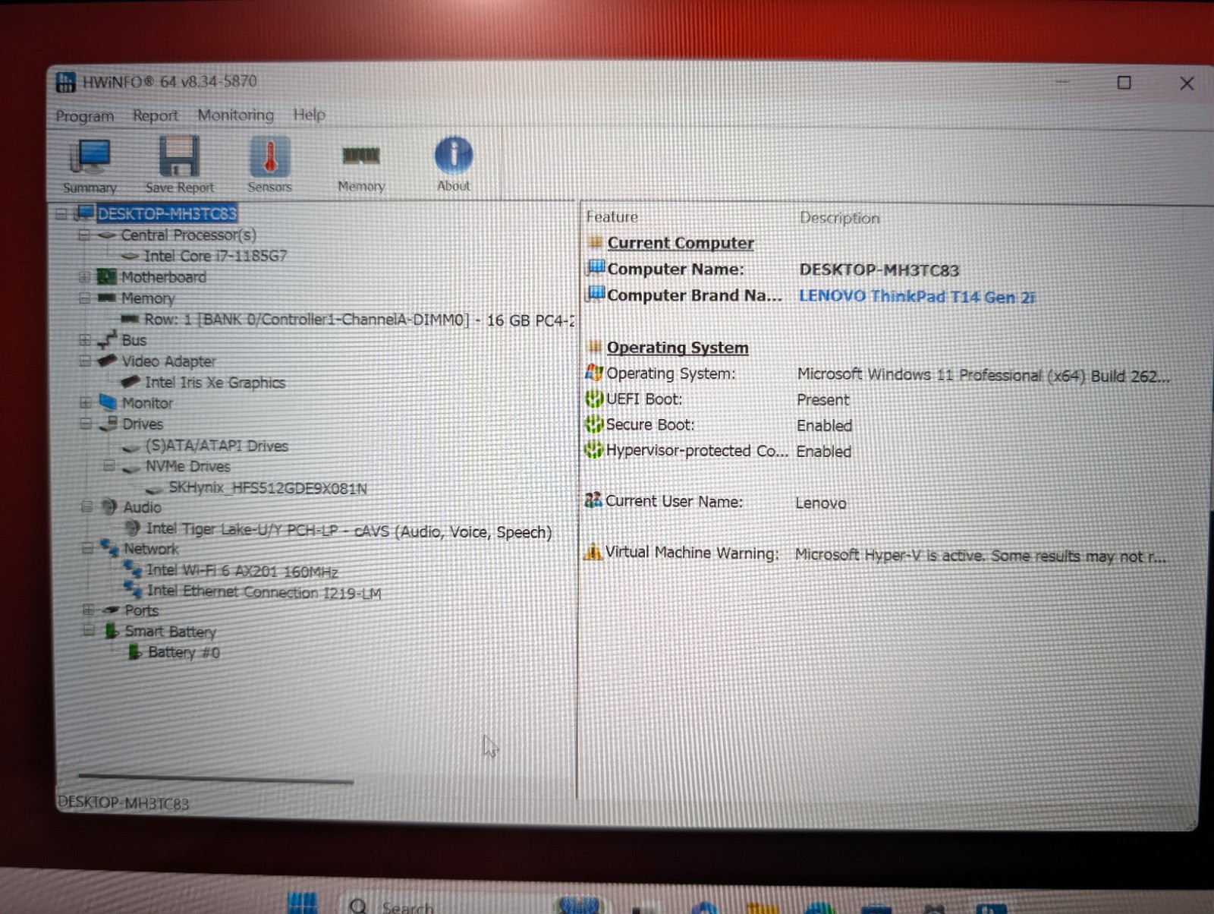
Task: Select SKHynix_HFS512GDE9X081N drive
Action: 268,487
